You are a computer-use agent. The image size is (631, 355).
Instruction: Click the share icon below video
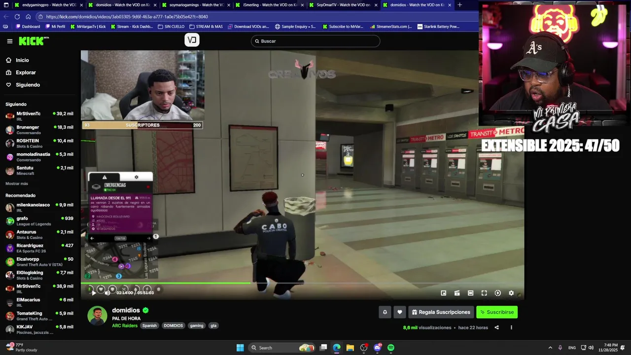click(x=496, y=327)
